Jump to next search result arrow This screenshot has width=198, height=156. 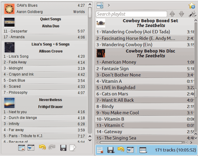[x=181, y=14]
